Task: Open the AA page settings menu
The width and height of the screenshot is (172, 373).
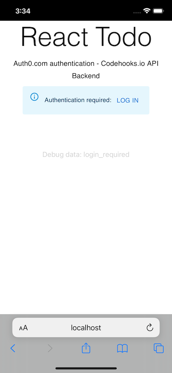Action: (23, 328)
